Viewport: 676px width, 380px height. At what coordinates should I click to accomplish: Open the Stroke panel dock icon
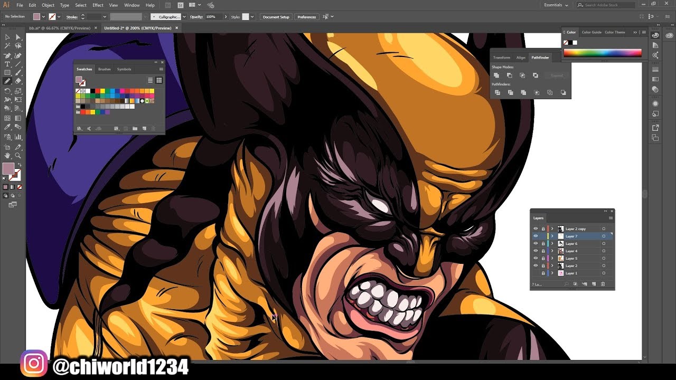coord(655,70)
